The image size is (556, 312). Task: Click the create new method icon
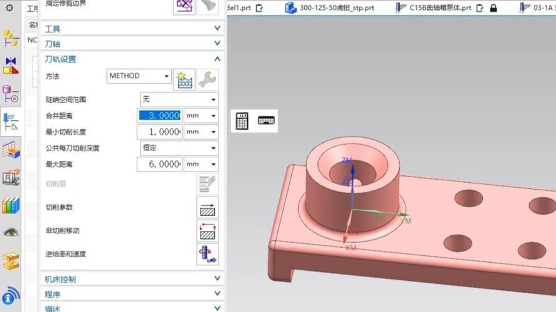[184, 79]
